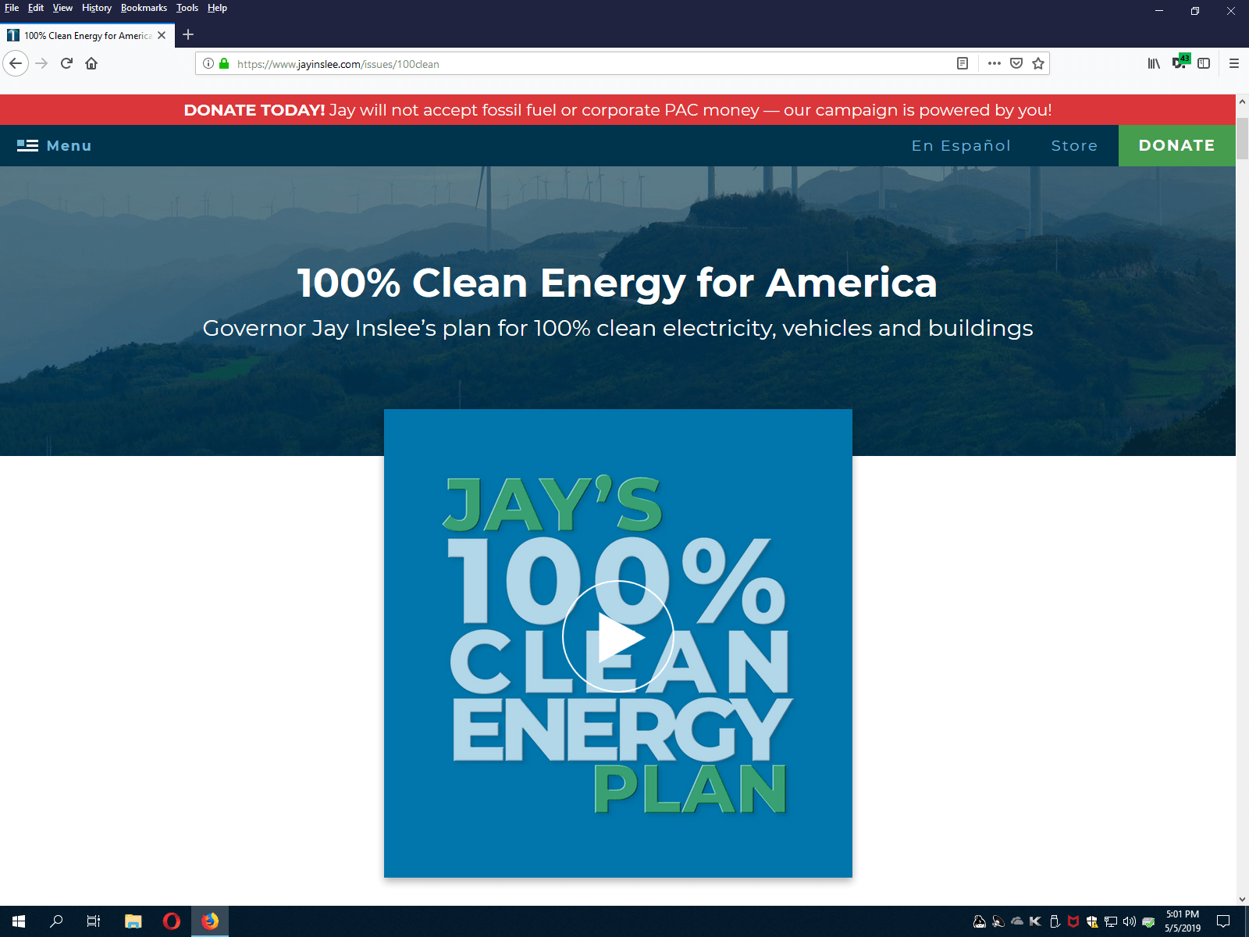The height and width of the screenshot is (937, 1249).
Task: Open the clock showing 5:01 PM
Action: pos(1183,921)
